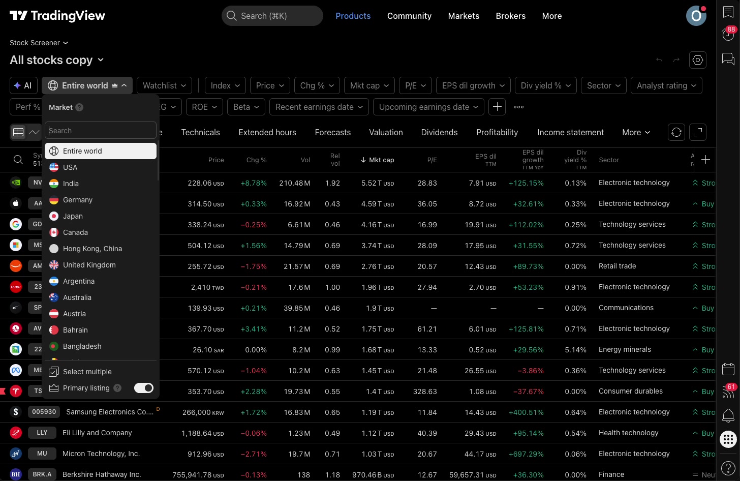Open the Price filter dropdown
The height and width of the screenshot is (481, 740).
[x=270, y=85]
